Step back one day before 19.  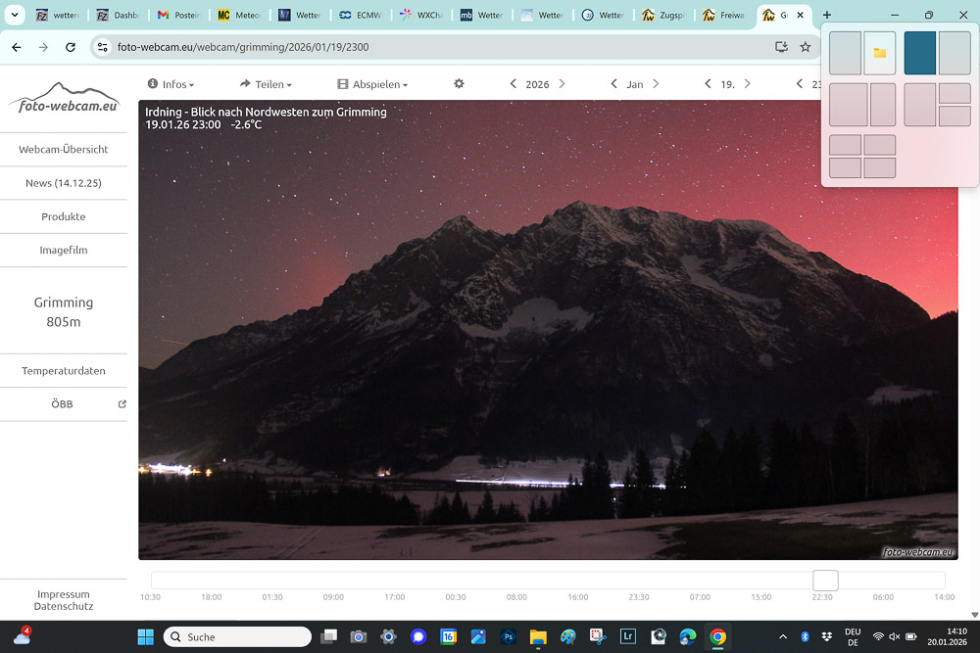click(x=708, y=84)
